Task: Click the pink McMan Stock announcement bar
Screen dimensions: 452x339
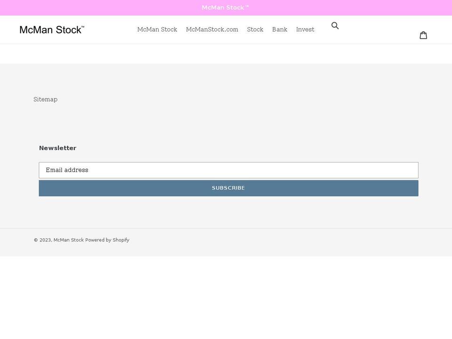Action: point(226,8)
